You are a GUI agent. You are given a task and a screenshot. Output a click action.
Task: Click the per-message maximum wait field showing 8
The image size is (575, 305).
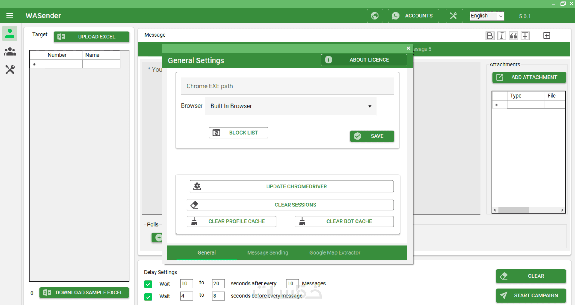(218, 296)
